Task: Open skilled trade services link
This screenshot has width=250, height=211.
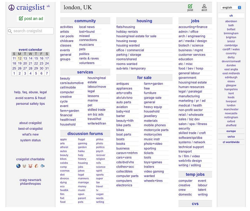Action: pos(97,110)
